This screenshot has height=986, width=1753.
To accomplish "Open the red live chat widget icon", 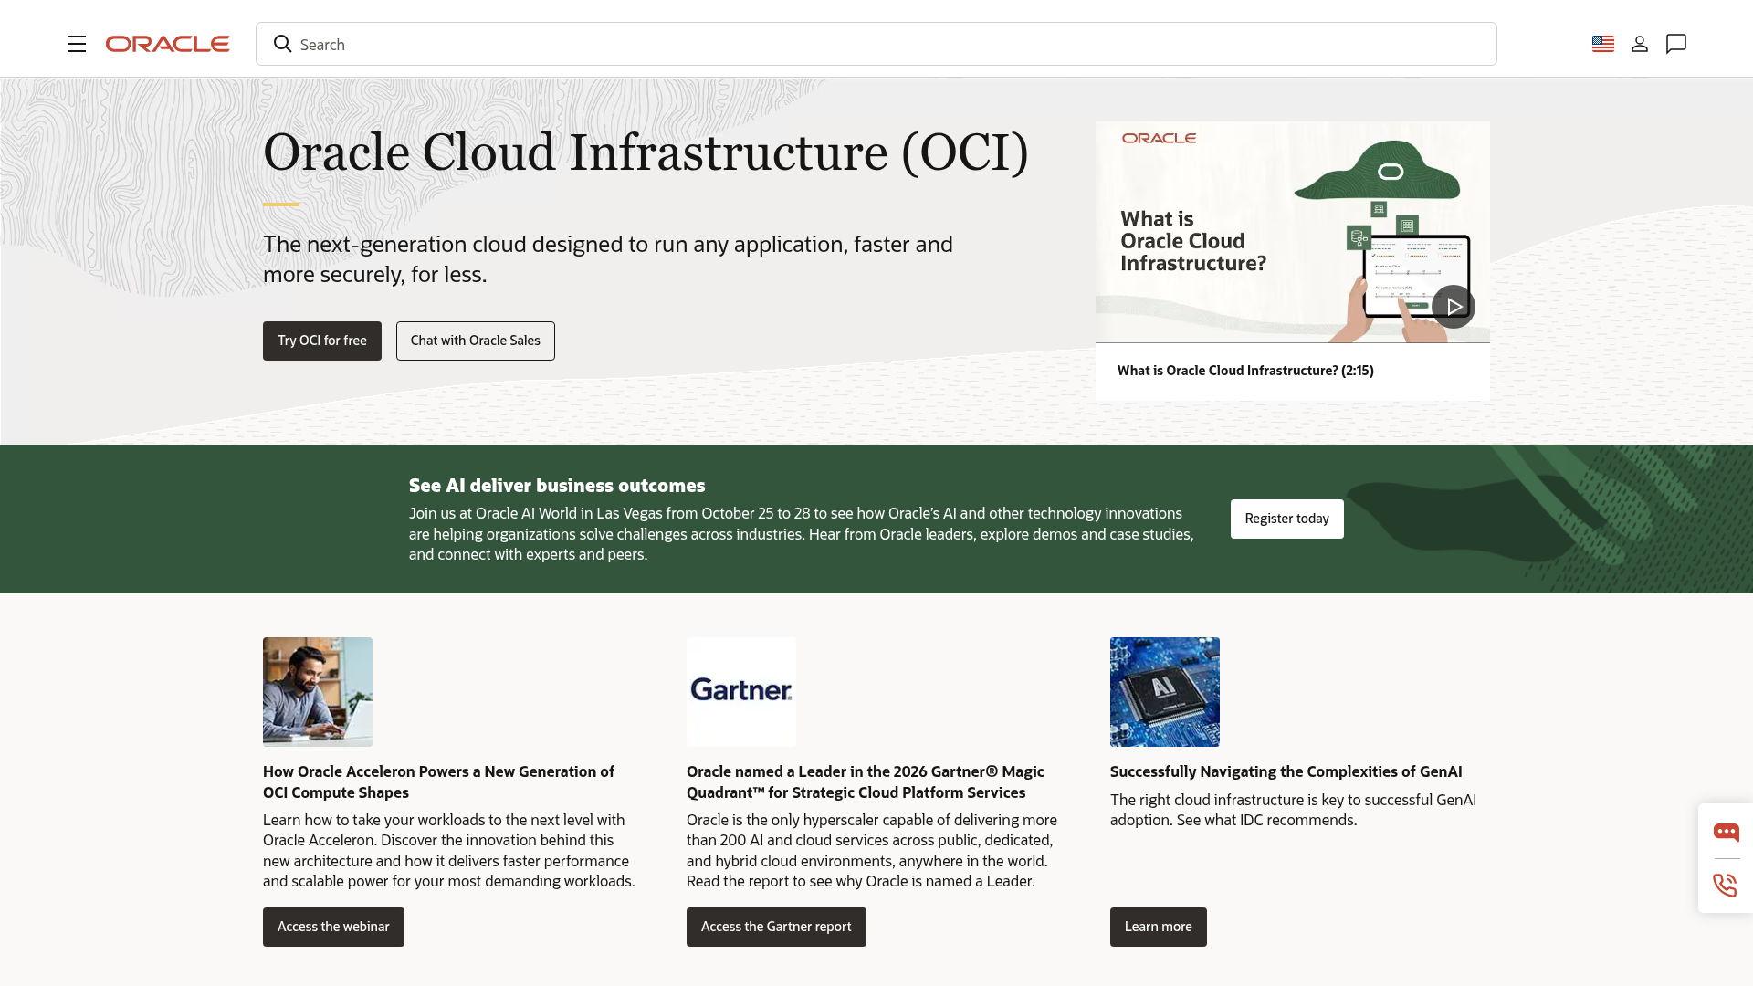I will pyautogui.click(x=1727, y=832).
